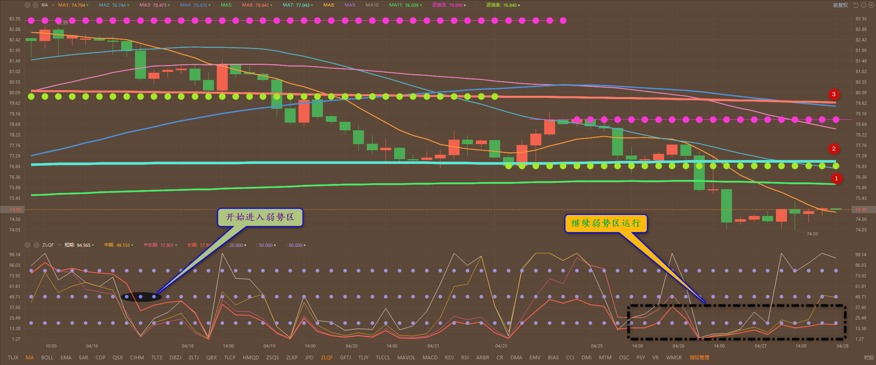Open the 前复权 price adjustment selector
The height and width of the screenshot is (365, 876).
pos(841,5)
